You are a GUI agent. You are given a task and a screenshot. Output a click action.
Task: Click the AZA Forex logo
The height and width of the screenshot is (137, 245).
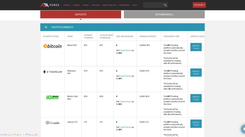(x=50, y=5)
